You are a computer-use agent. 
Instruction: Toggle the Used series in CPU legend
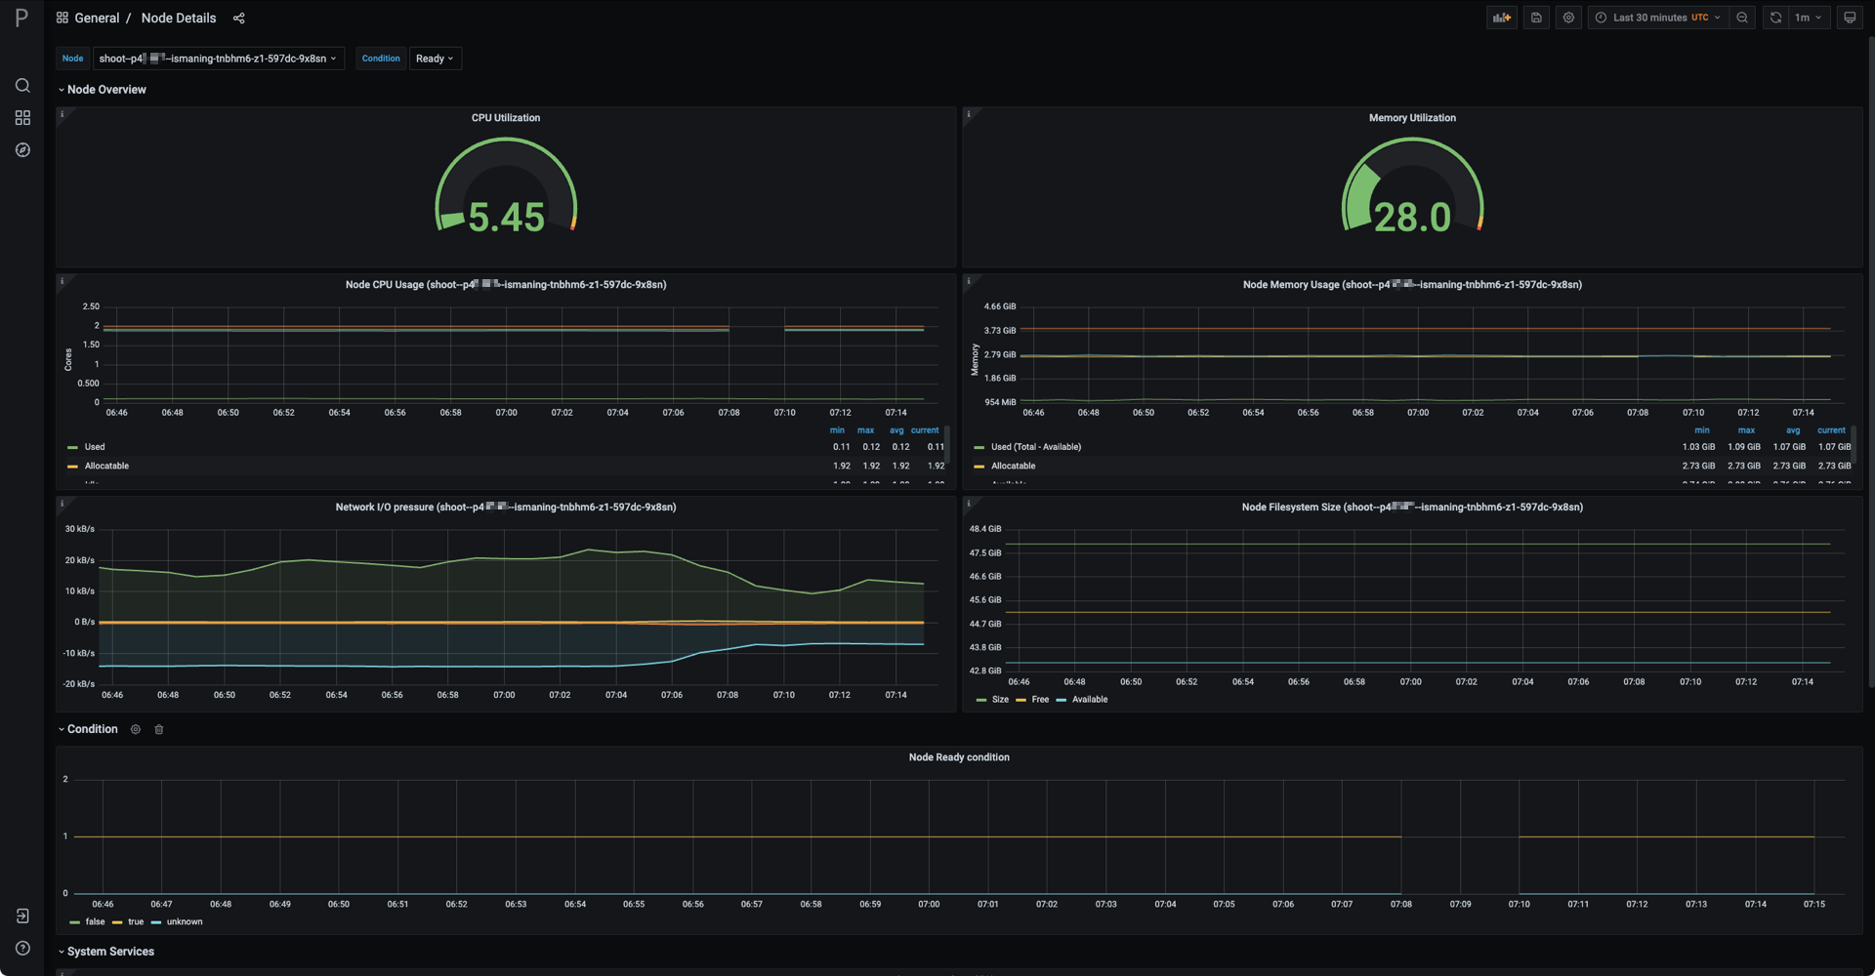[94, 447]
